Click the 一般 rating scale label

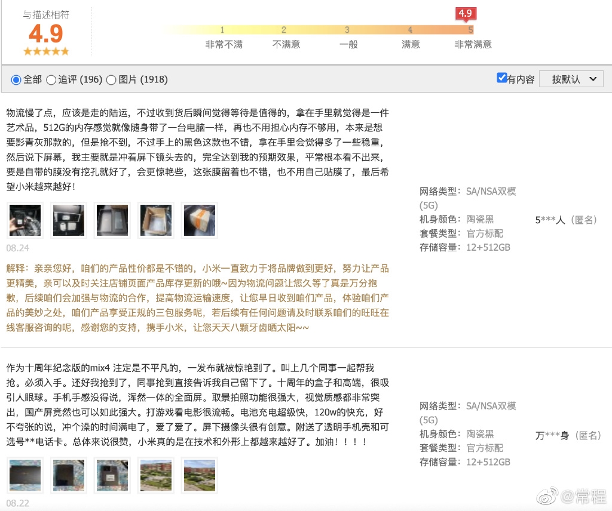[348, 44]
